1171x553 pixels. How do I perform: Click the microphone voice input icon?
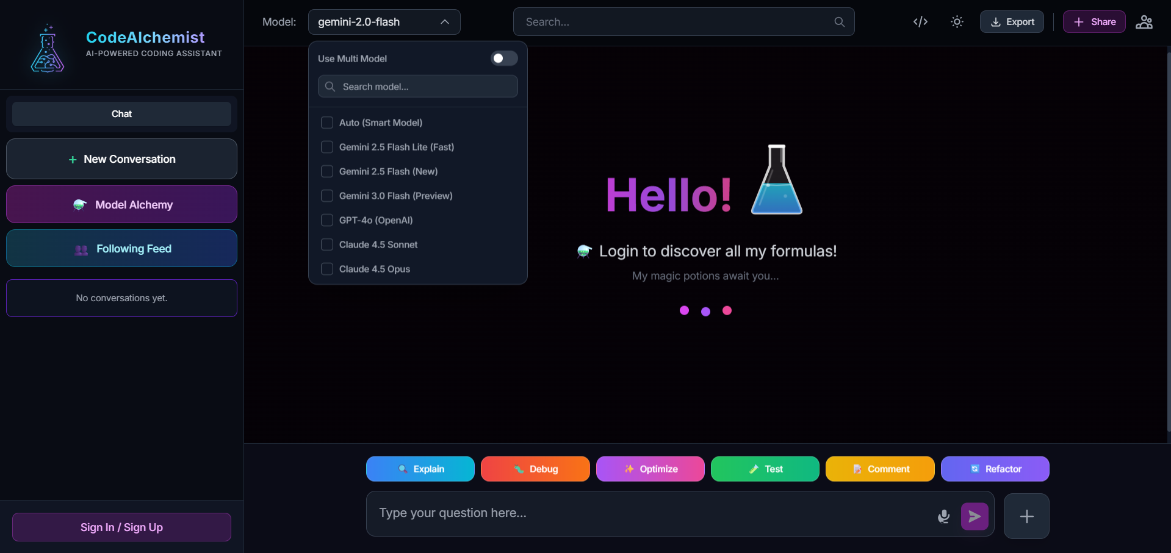(x=943, y=516)
